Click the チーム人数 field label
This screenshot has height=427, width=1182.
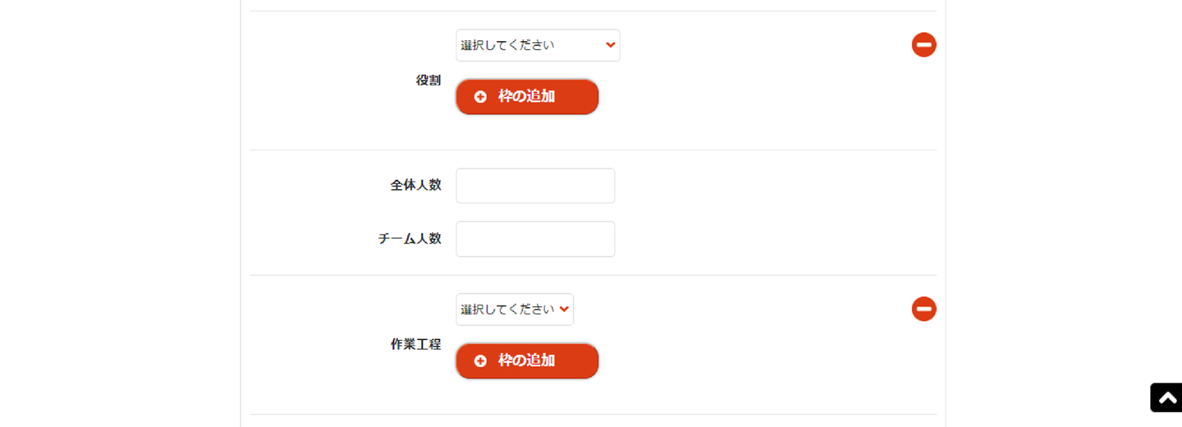tap(410, 239)
